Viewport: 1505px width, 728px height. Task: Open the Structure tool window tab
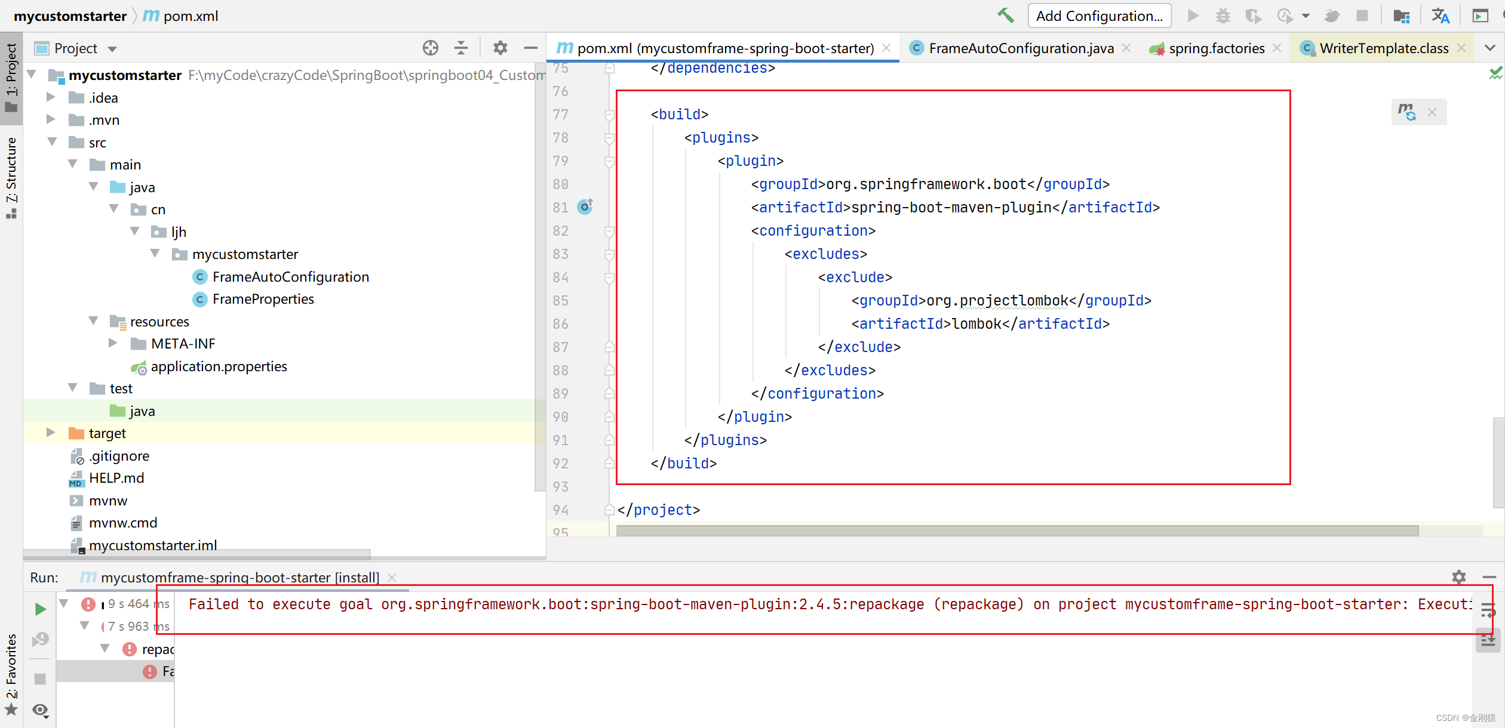11,178
